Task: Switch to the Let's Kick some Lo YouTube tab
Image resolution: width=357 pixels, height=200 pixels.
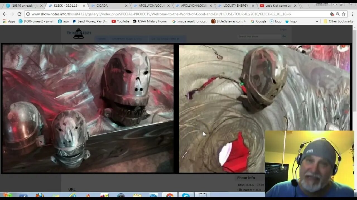Action: click(278, 6)
